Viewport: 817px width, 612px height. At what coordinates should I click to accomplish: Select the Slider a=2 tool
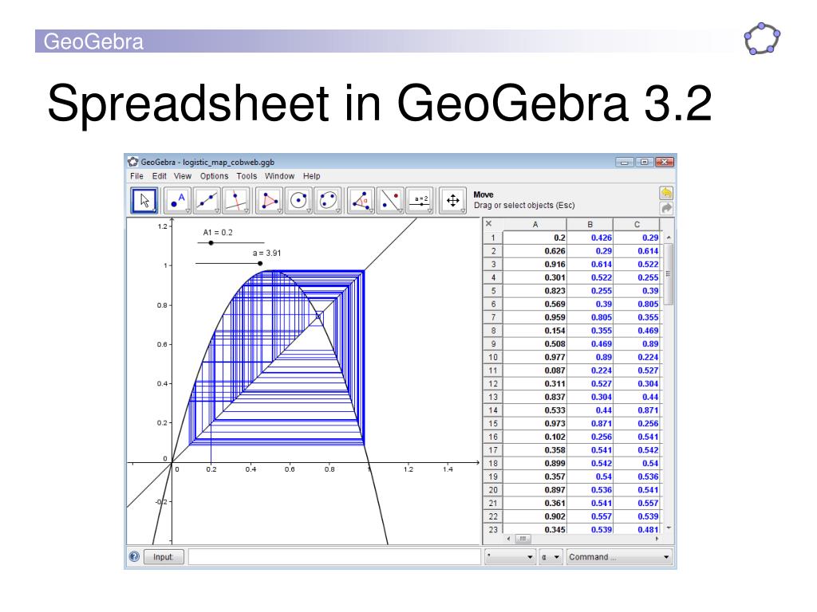tap(420, 200)
